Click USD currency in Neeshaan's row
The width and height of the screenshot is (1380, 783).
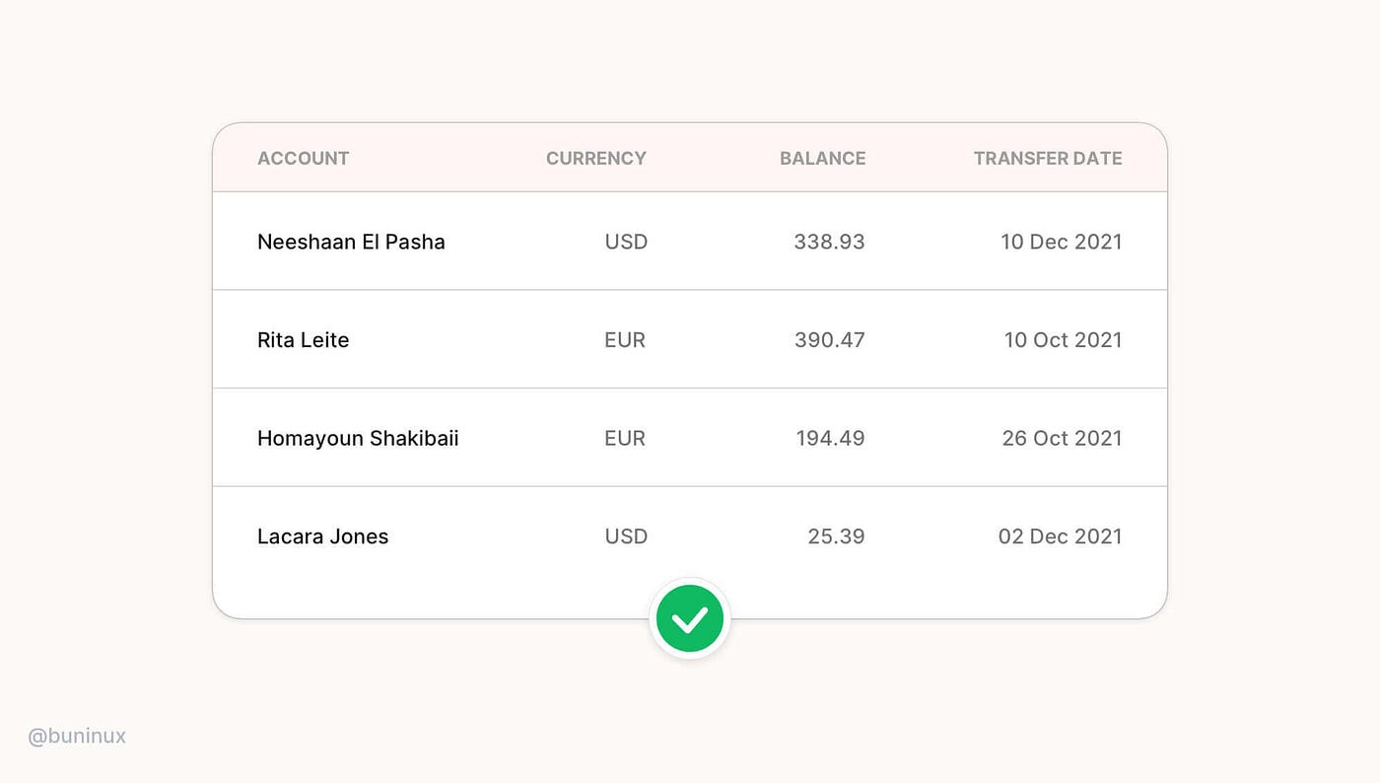[626, 242]
